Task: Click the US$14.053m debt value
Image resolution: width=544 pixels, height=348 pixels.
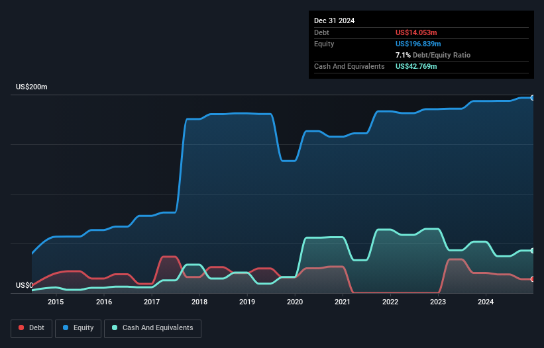Action: pos(416,32)
